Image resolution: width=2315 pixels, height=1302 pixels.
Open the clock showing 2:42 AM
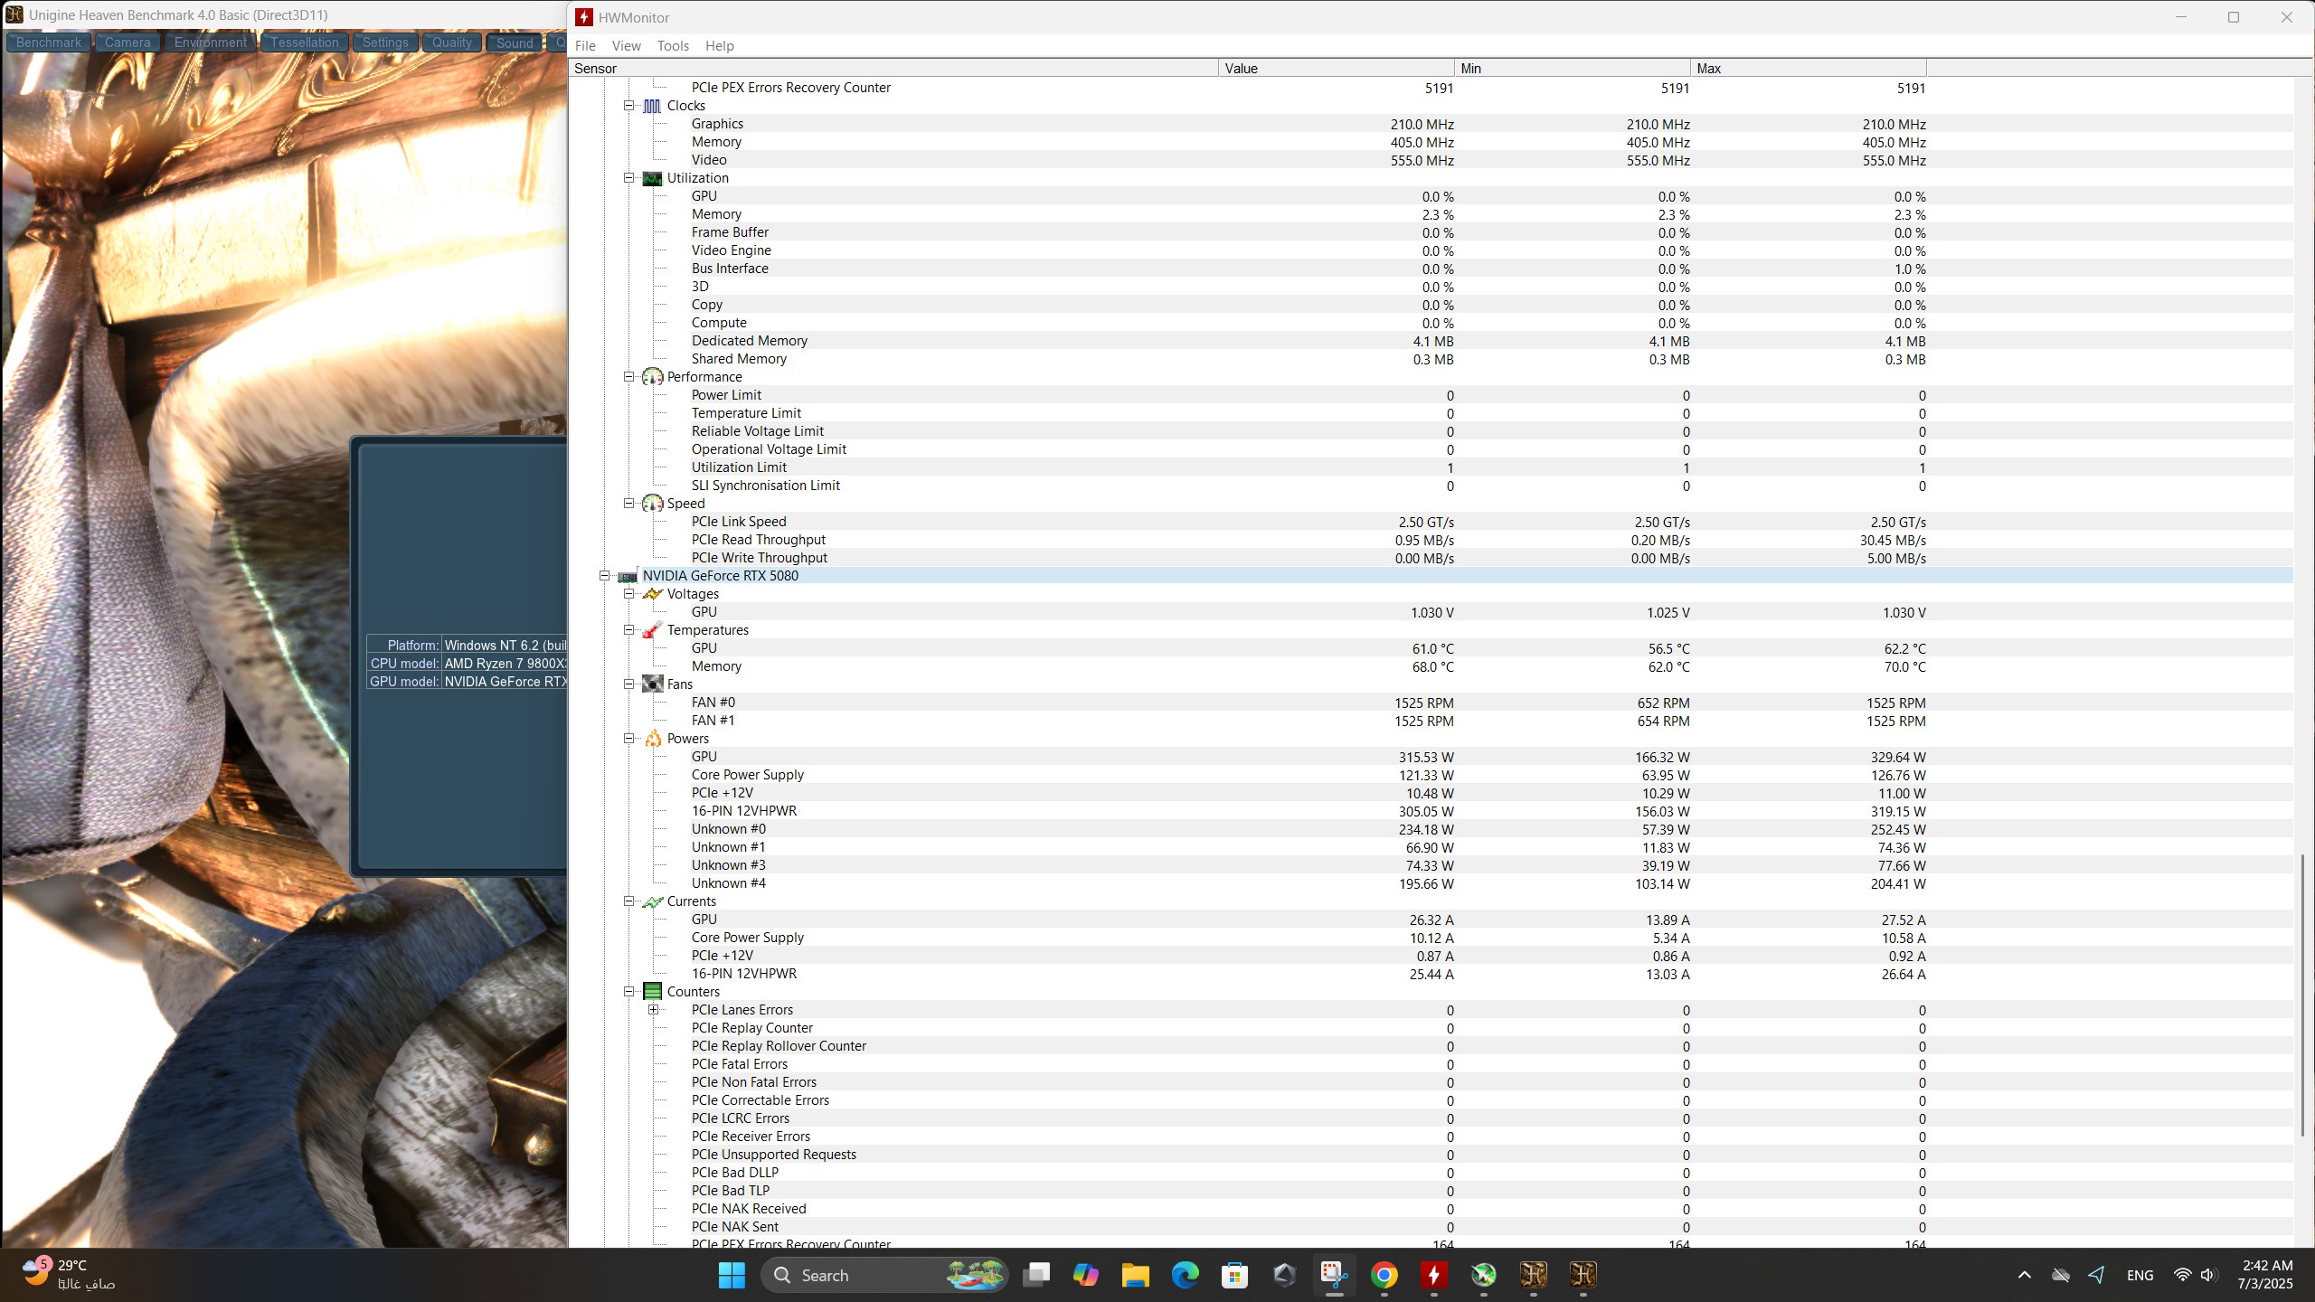(2266, 1275)
